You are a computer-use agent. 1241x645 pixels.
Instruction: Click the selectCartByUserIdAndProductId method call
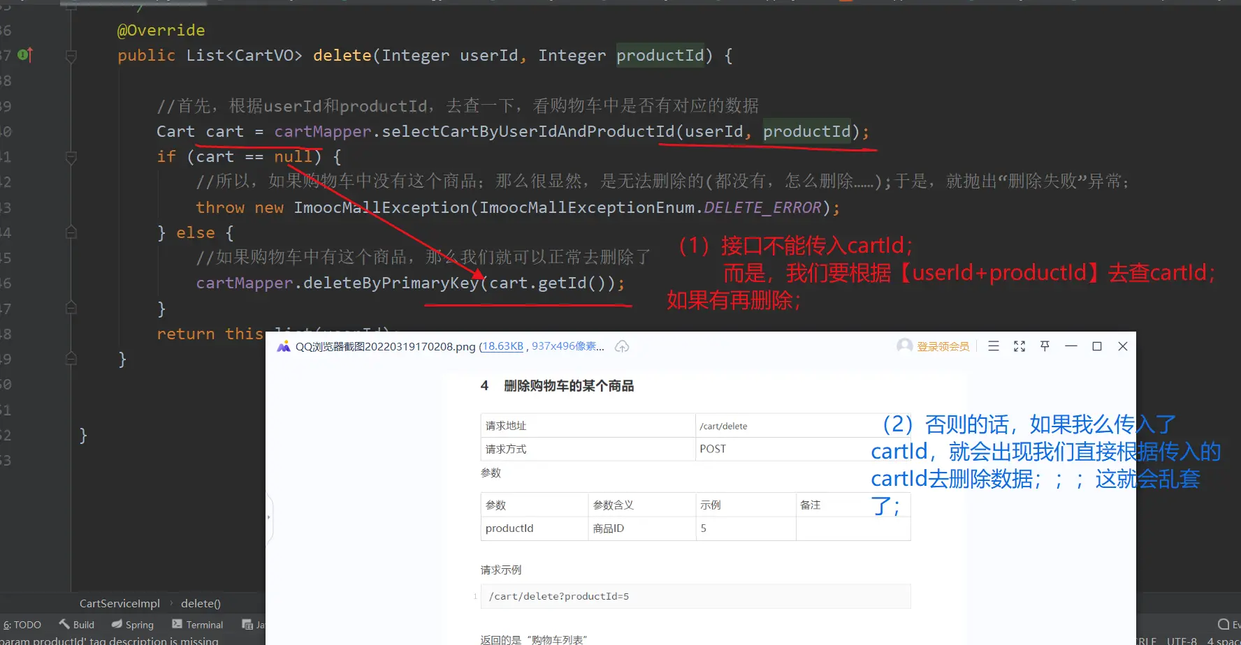coord(528,131)
